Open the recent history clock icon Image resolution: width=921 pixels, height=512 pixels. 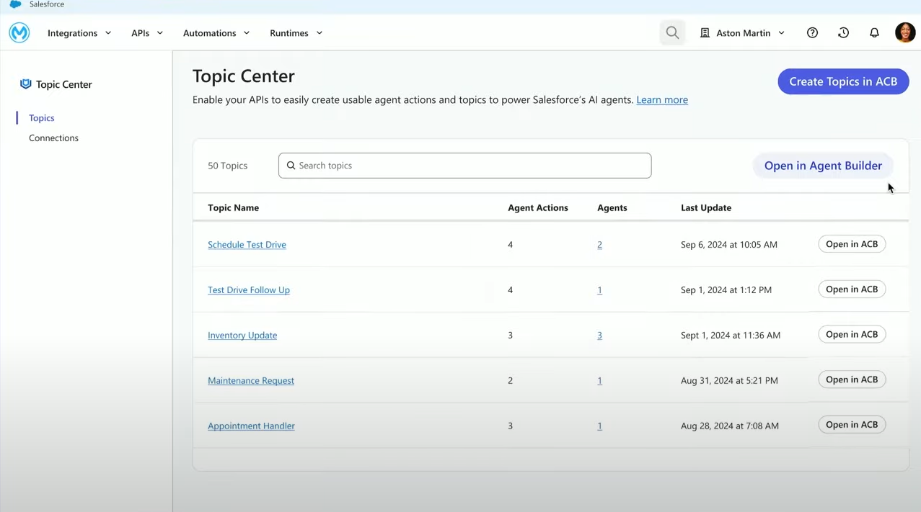[x=843, y=32]
